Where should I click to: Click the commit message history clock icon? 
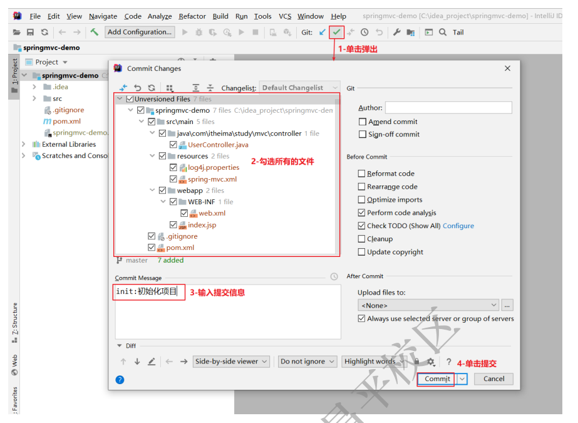click(334, 276)
